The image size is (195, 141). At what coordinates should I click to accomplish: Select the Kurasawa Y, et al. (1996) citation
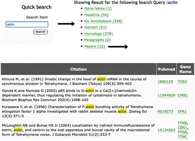coord(77,111)
